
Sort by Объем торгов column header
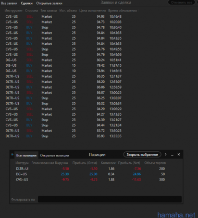[x=155, y=163]
